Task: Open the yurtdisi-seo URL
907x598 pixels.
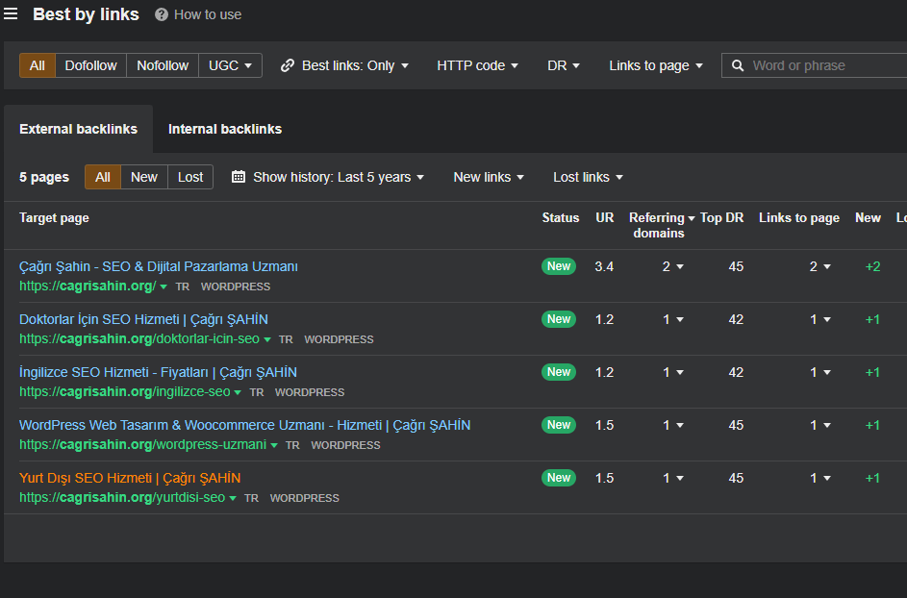Action: pyautogui.click(x=122, y=497)
